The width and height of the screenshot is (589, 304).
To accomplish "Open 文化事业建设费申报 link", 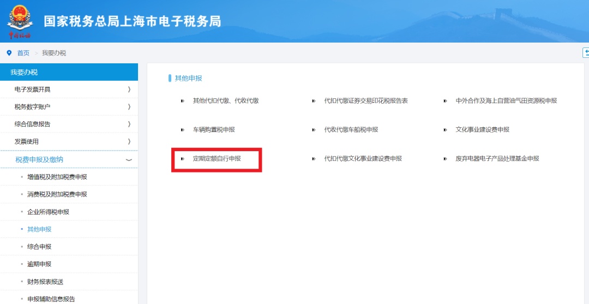I will (x=483, y=130).
